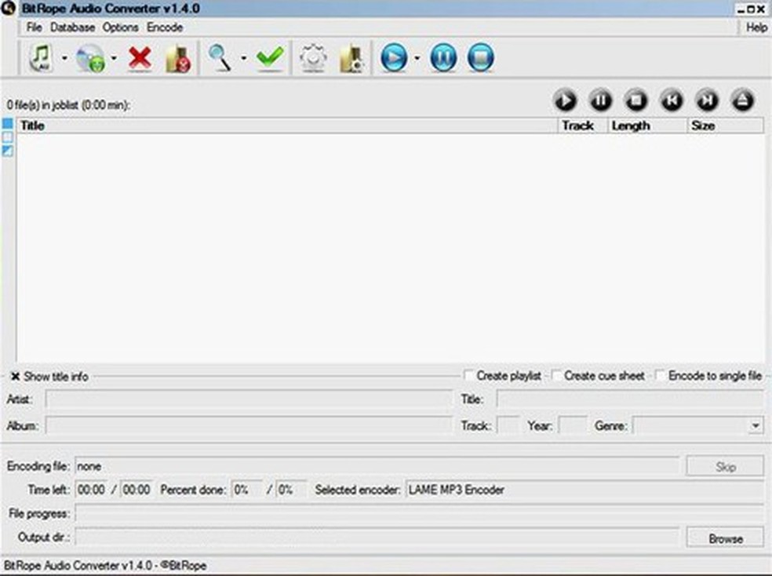Open the magnifier query dropdown arrow
The image size is (772, 576).
point(244,58)
